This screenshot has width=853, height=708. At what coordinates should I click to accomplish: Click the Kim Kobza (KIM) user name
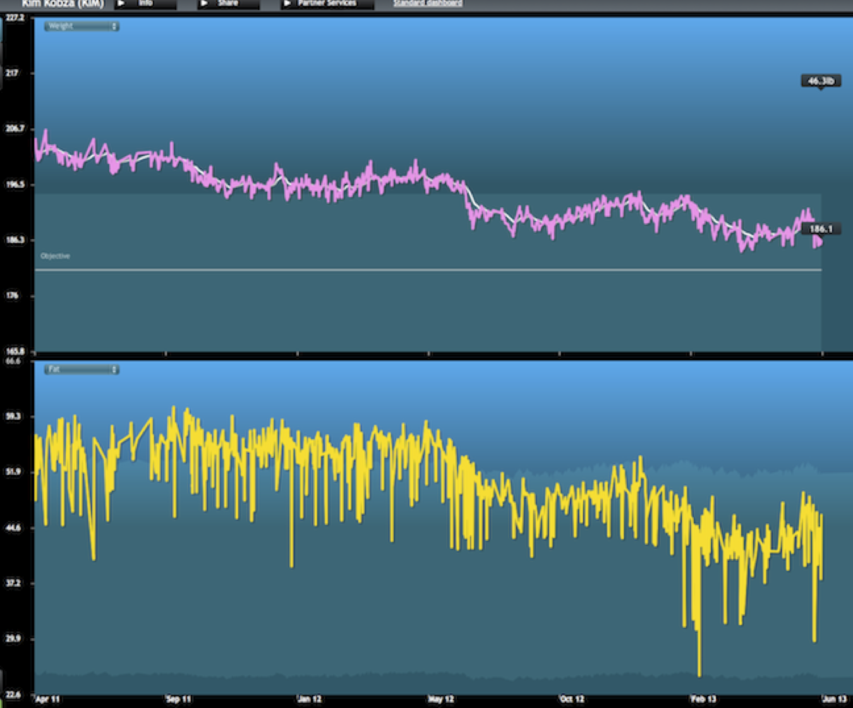63,4
